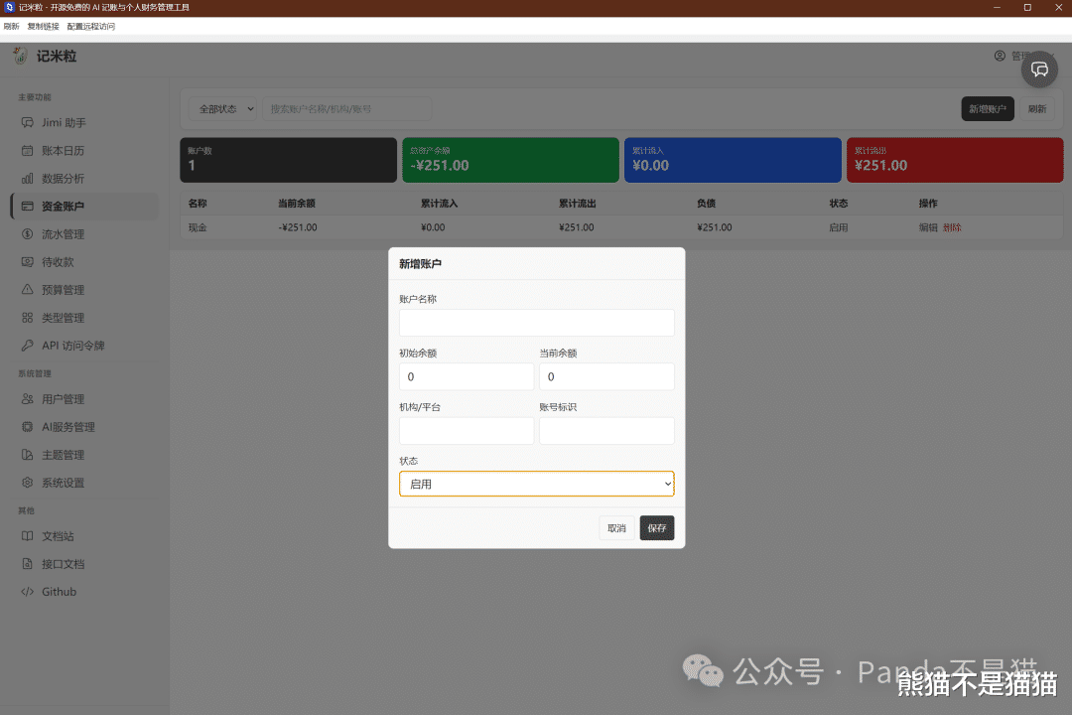
Task: Click 保存 button in the dialog
Action: pos(657,528)
